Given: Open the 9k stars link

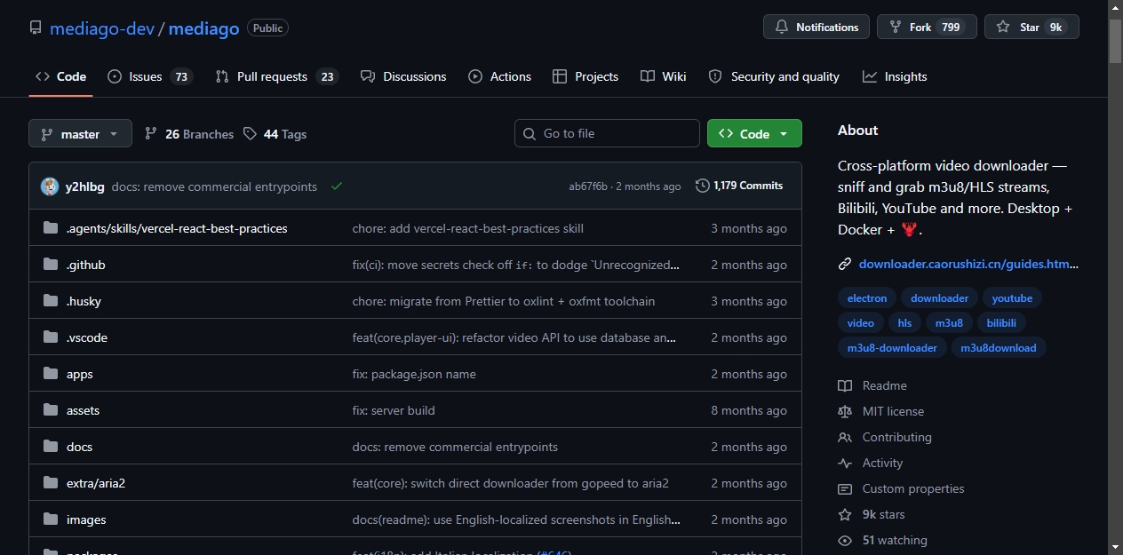Looking at the screenshot, I should tap(883, 514).
